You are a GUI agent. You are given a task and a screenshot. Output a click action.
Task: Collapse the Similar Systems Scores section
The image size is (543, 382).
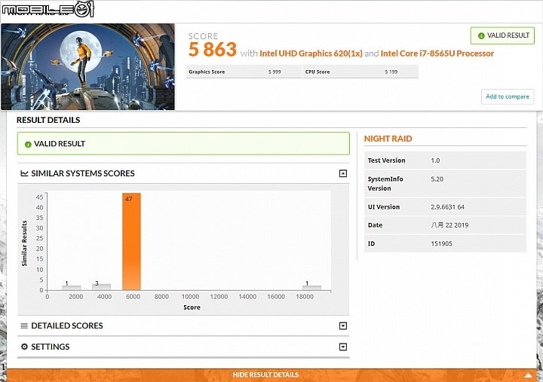(x=343, y=173)
